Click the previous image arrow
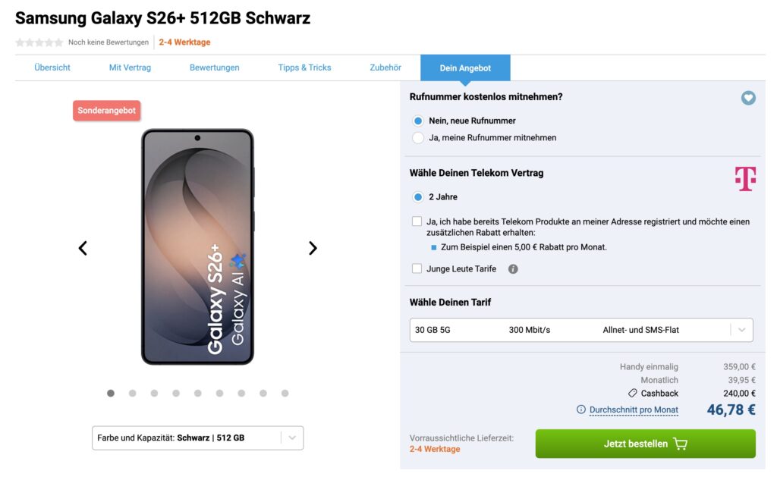This screenshot has width=777, height=477. (x=83, y=248)
